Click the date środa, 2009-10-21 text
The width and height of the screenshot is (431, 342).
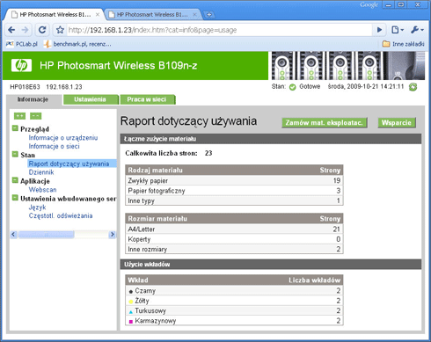click(366, 87)
